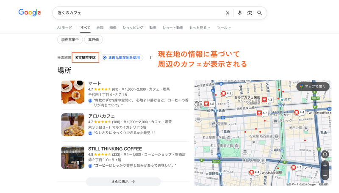Image resolution: width=339 pixels, height=193 pixels.
Task: Open the ツール dropdown menu
Action: (x=224, y=28)
